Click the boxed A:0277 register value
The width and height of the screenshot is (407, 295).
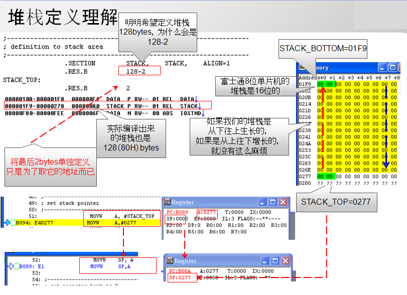(207, 212)
